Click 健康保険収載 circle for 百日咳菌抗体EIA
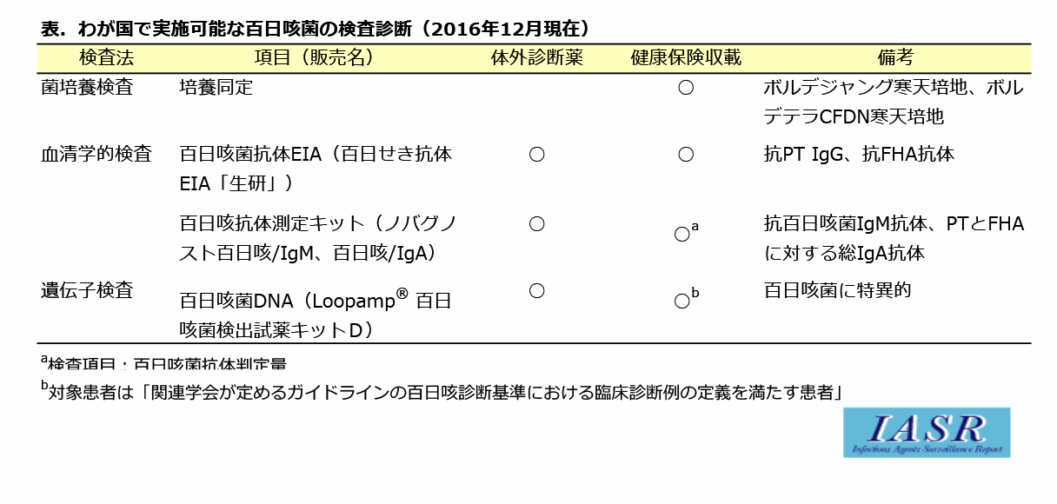 point(686,155)
